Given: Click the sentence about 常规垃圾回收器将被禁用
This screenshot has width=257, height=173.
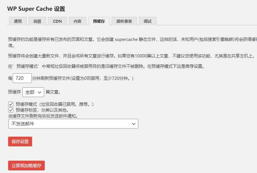Looking at the screenshot, I should [106, 66].
